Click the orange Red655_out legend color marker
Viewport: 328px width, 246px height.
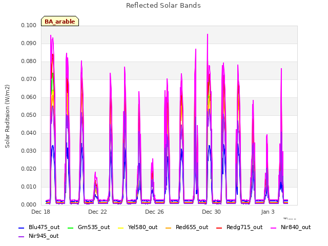pyautogui.click(x=169, y=228)
